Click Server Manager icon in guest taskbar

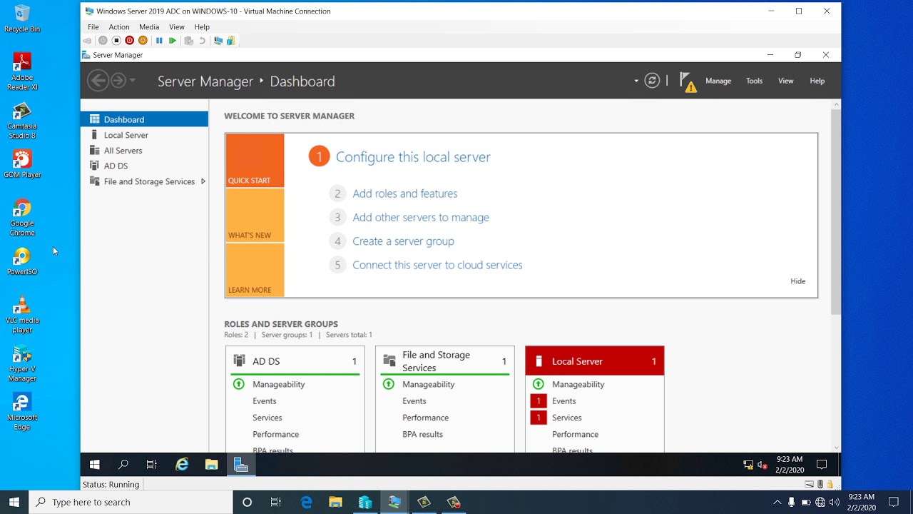(x=241, y=465)
